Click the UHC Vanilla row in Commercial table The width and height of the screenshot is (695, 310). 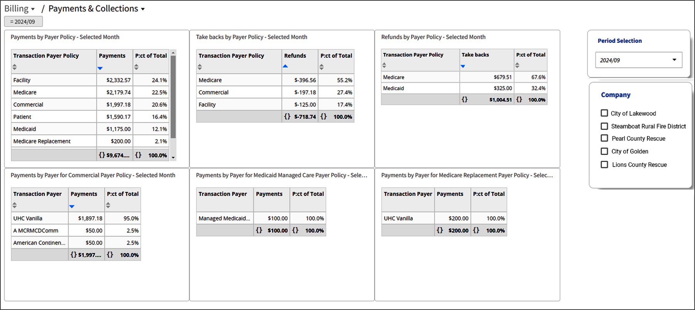pos(76,218)
